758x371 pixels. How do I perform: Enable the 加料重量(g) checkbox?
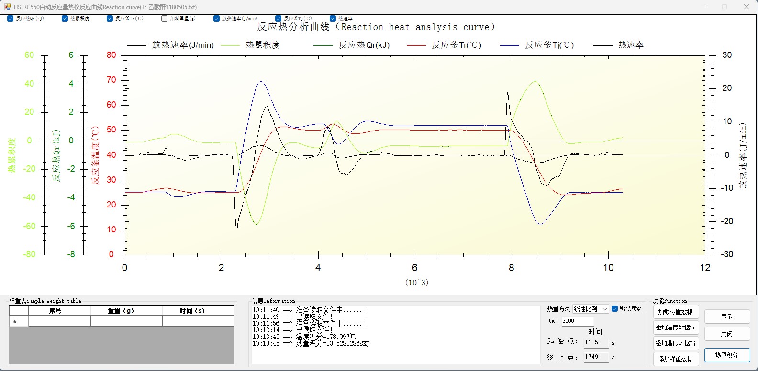click(x=165, y=19)
